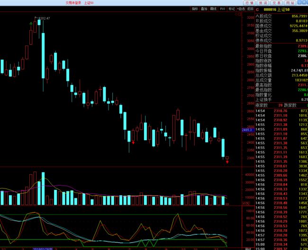Image resolution: width=308 pixels, height=250 pixels.
Task: Click the red arrow marker under mid-chart candle
Action: (133, 143)
